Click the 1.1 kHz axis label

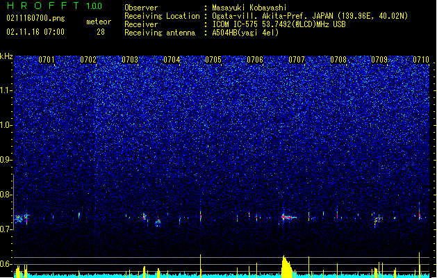click(6, 90)
